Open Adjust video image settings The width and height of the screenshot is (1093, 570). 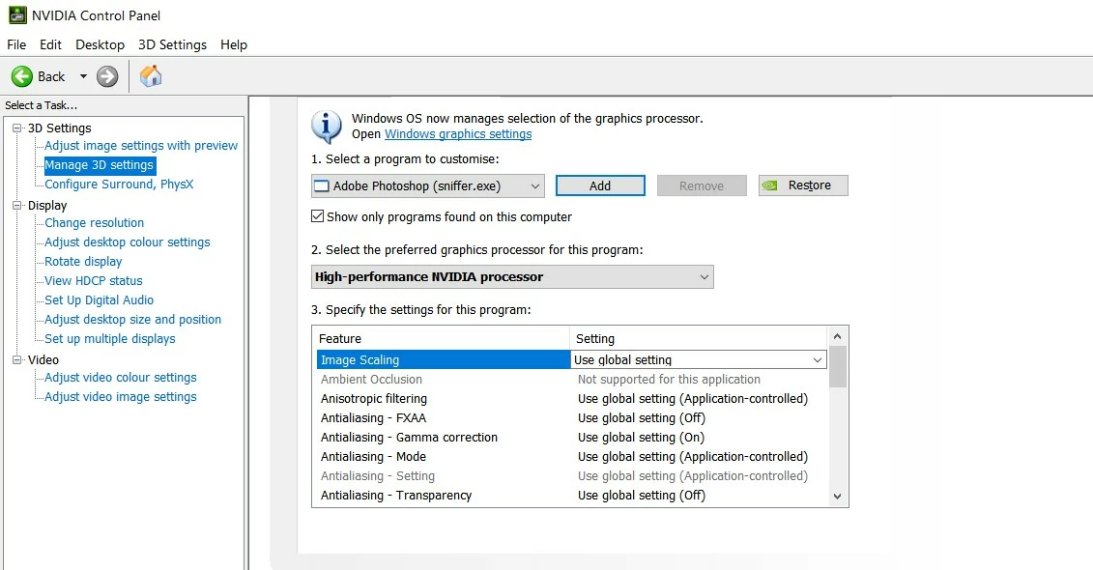121,396
